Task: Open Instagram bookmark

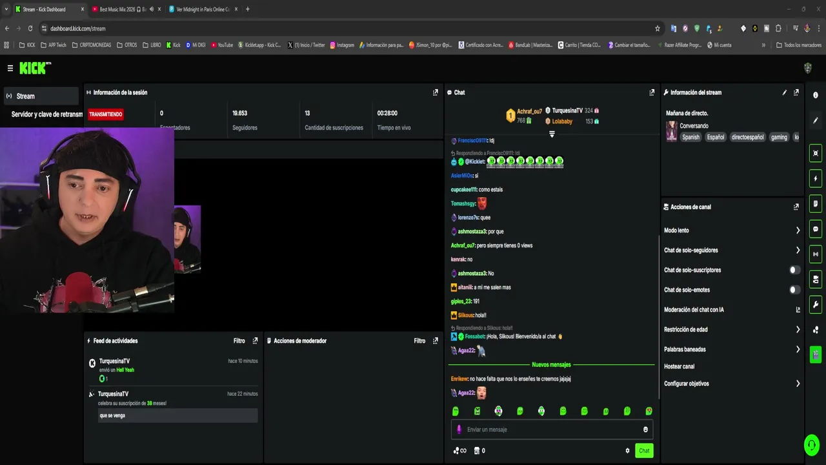Action: coord(342,45)
